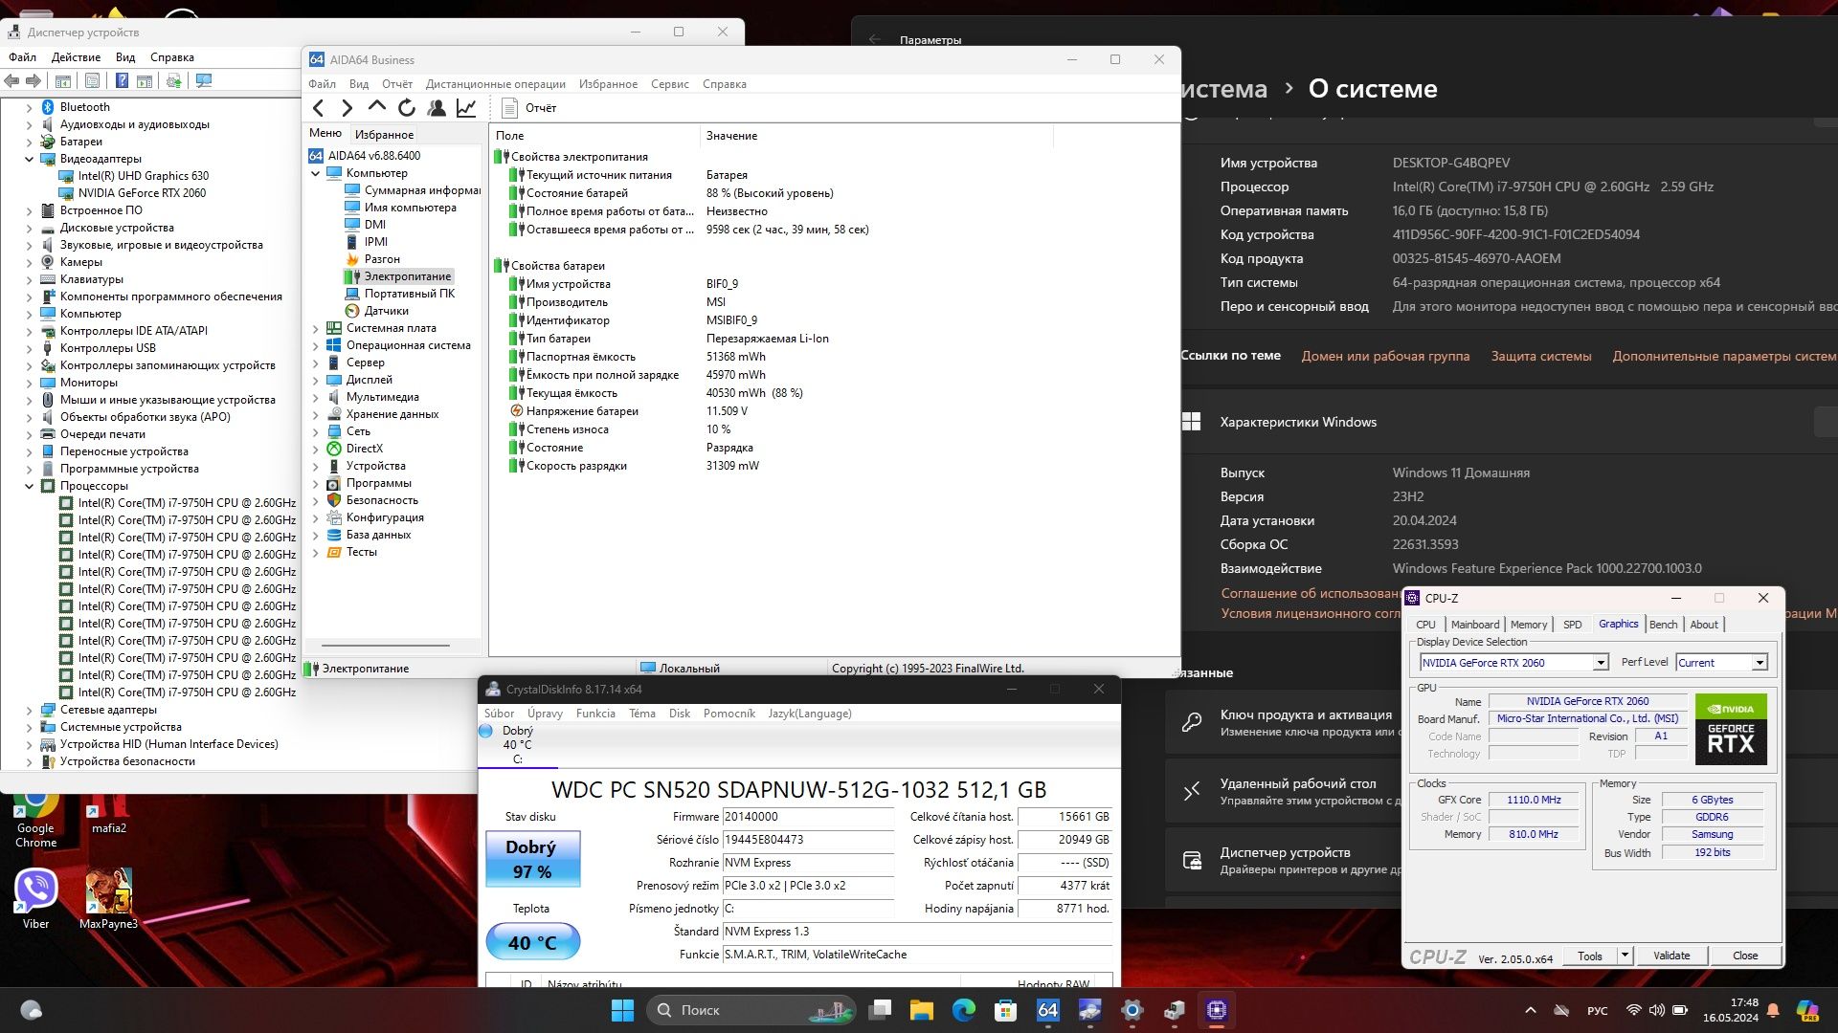Open the MaxPayne3 desktop shortcut
Screen dimensions: 1838x1033
coord(108,899)
